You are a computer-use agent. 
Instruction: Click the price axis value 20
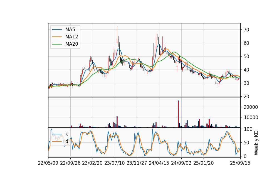point(246,97)
